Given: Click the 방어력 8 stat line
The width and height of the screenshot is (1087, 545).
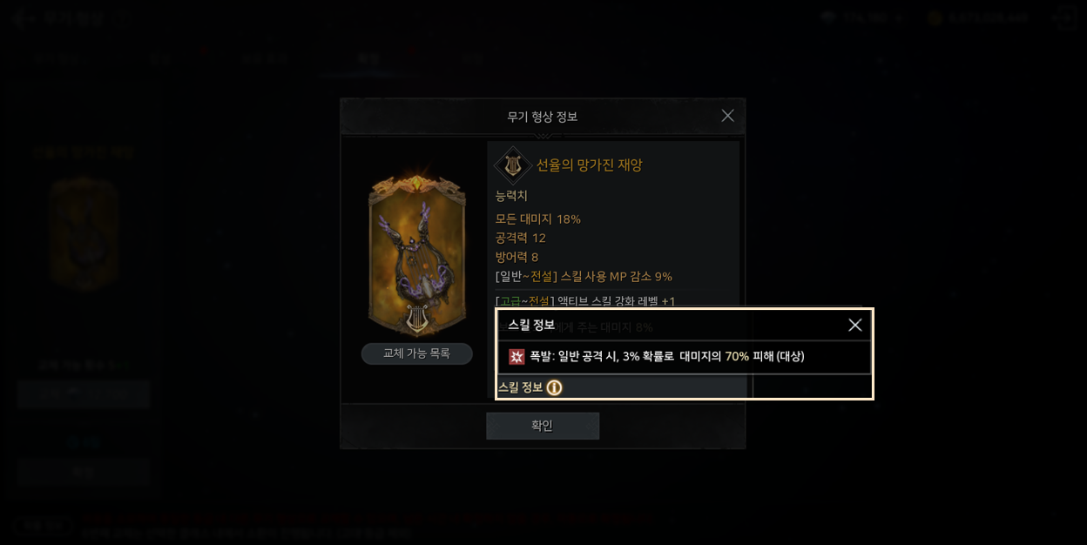Looking at the screenshot, I should (517, 257).
